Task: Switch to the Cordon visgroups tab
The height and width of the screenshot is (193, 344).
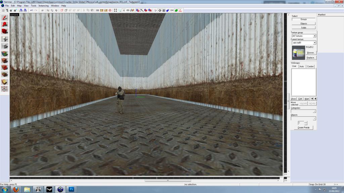Action: pos(310,66)
